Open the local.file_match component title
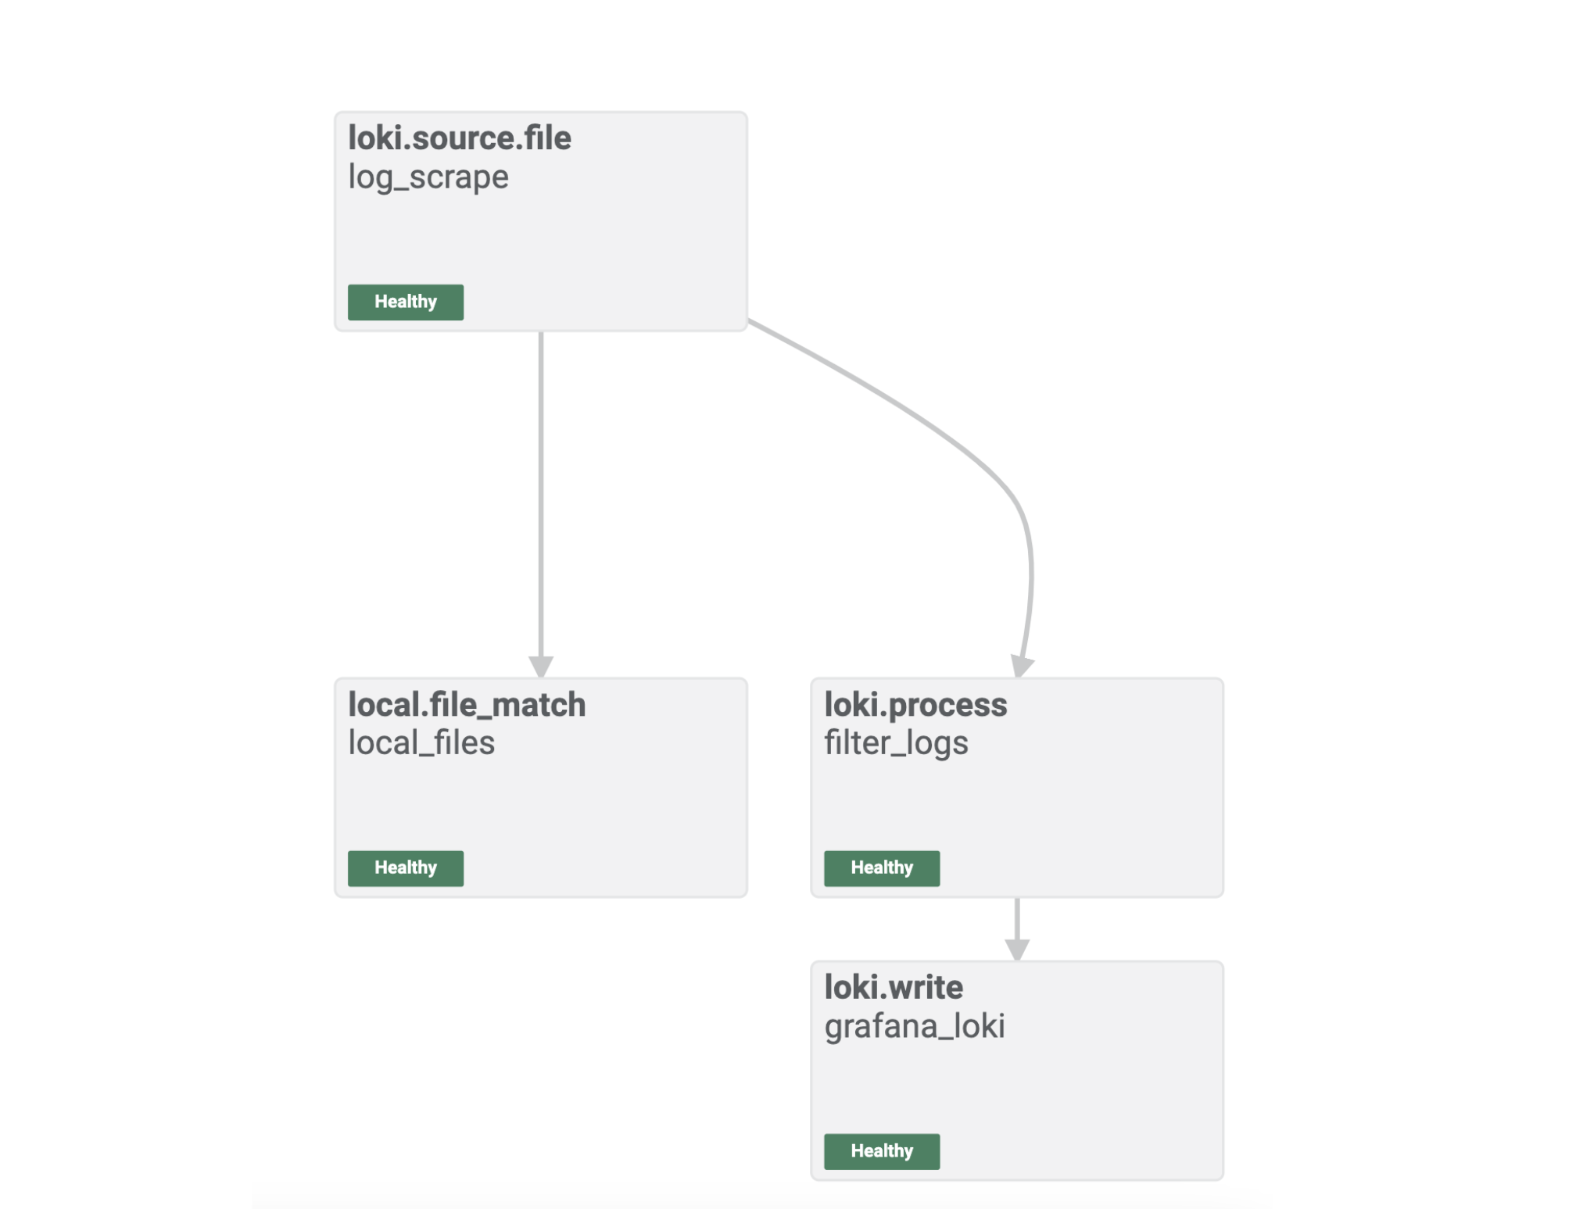The width and height of the screenshot is (1576, 1209). coord(466,705)
